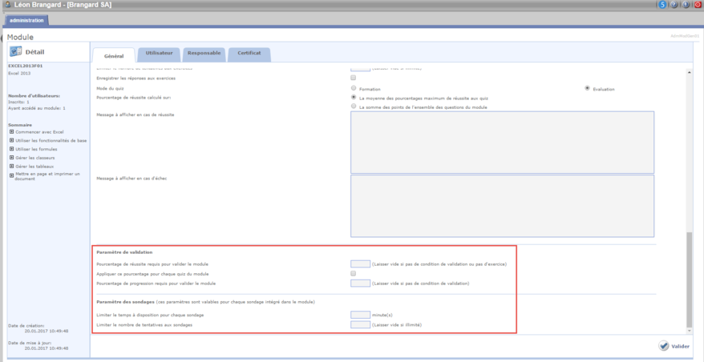Image resolution: width=704 pixels, height=362 pixels.
Task: Expand 'Commencer avec Excel' summary item
Action: click(x=11, y=131)
